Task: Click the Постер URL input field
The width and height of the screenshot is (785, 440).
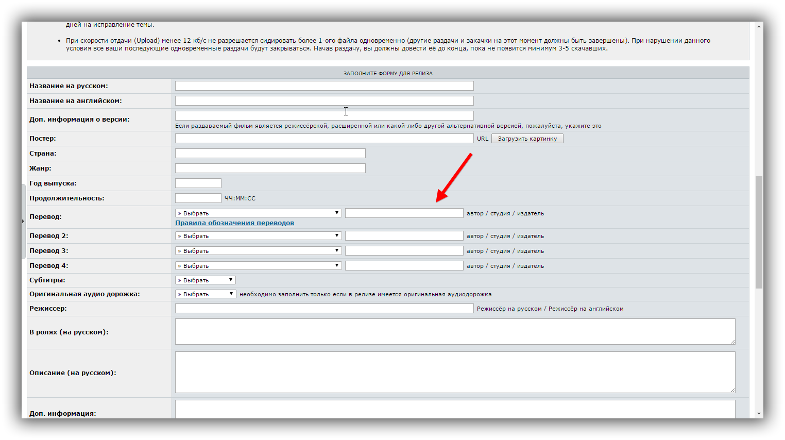Action: pos(324,139)
